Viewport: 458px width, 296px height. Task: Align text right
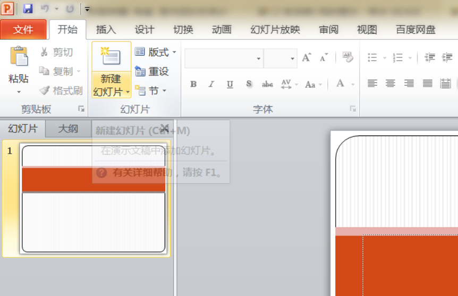tap(409, 83)
